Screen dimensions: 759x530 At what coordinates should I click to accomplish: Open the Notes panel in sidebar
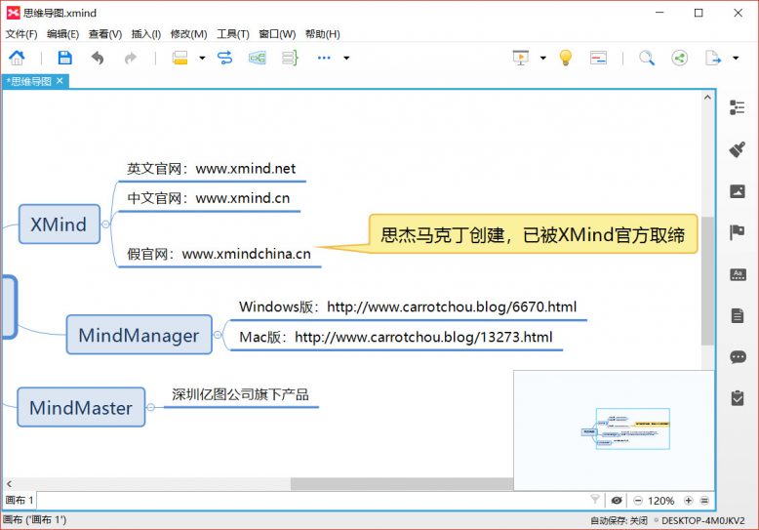click(738, 316)
